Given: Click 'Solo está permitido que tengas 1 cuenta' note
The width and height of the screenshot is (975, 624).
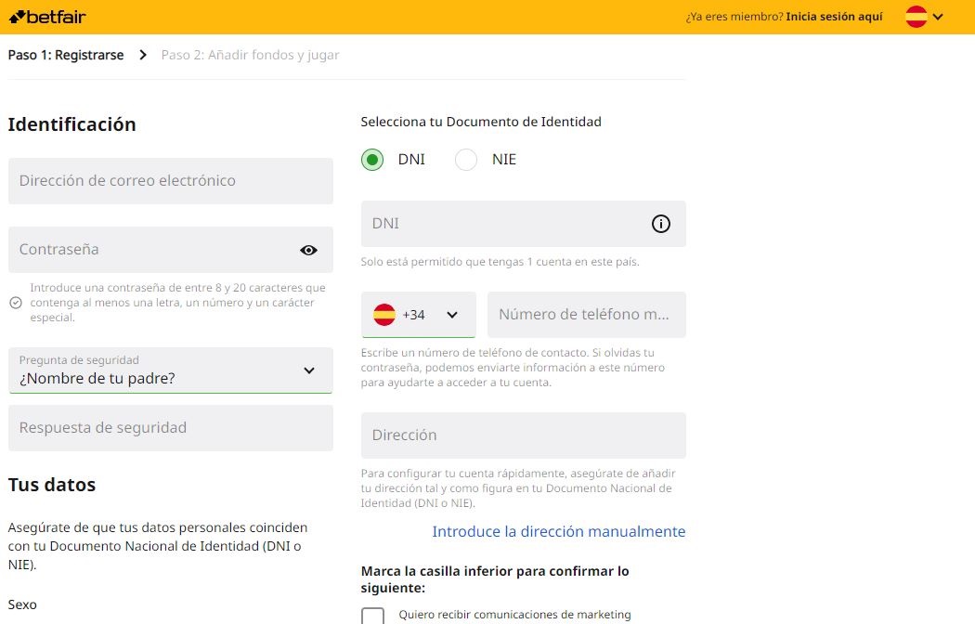Looking at the screenshot, I should 500,262.
